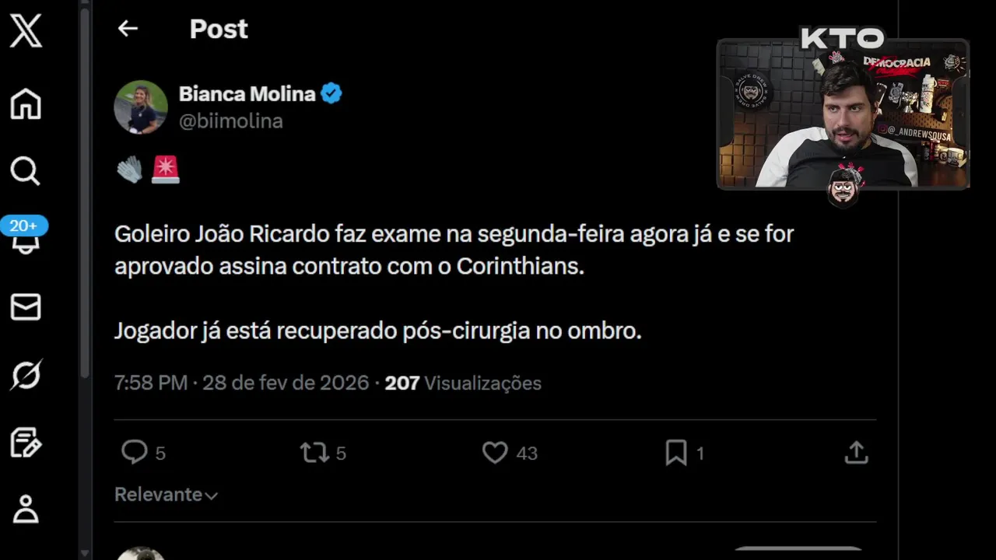Share the post via upload icon
The height and width of the screenshot is (560, 996).
click(x=856, y=453)
